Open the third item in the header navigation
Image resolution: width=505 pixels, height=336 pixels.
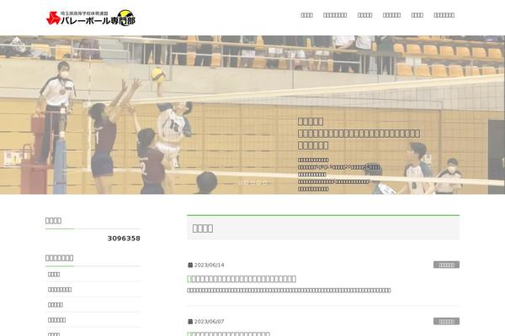point(364,15)
